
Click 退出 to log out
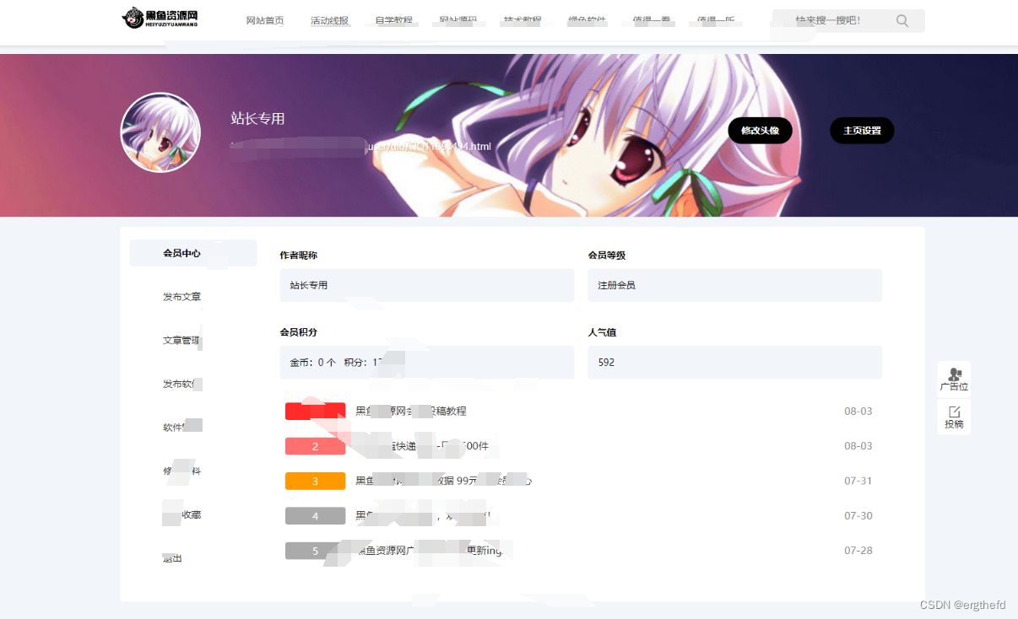click(172, 557)
